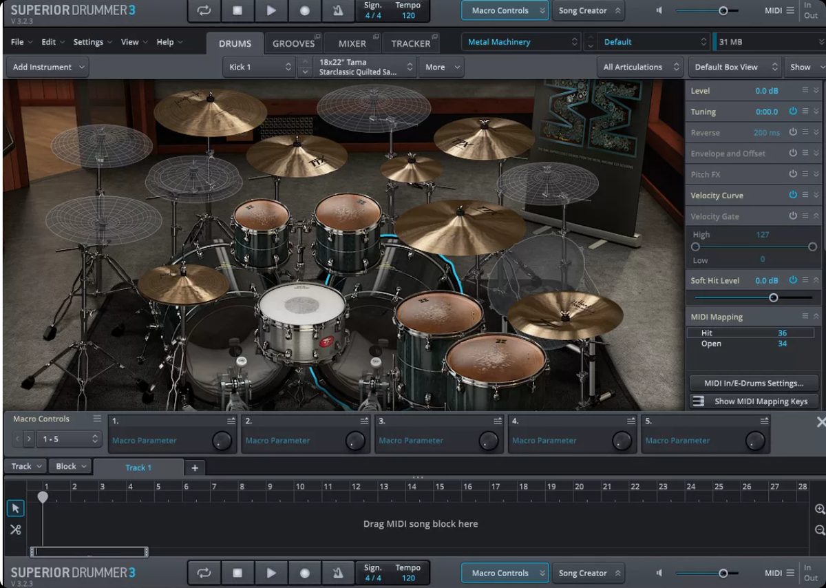Open the Pitch FX menu icon
This screenshot has width=826, height=588.
805,174
